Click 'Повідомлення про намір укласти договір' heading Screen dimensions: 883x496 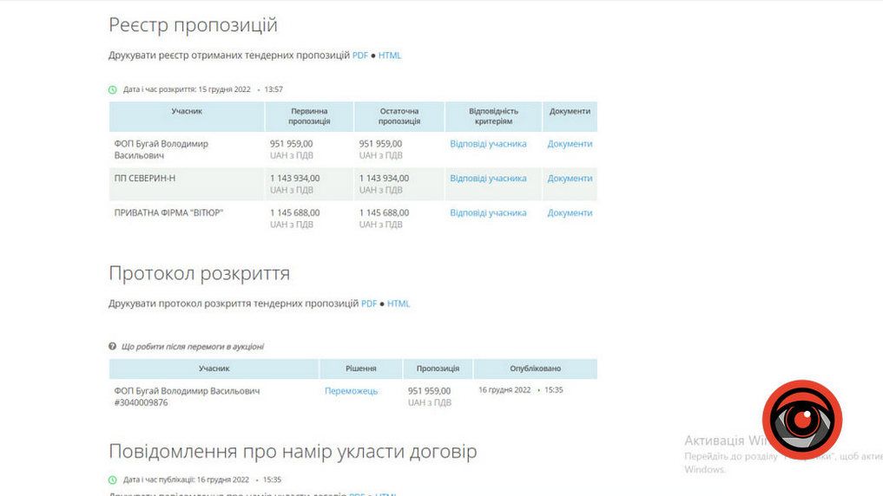click(293, 451)
